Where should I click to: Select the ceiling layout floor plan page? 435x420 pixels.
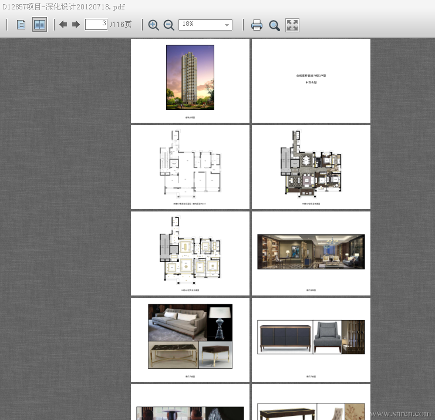click(190, 253)
